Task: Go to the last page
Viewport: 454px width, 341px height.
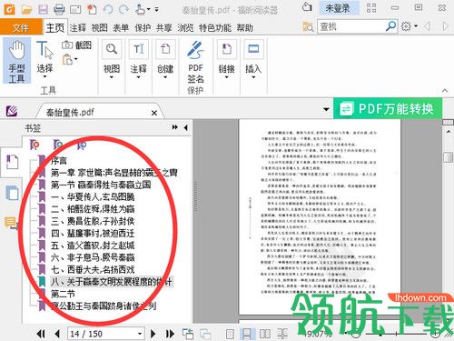Action: tap(170, 334)
